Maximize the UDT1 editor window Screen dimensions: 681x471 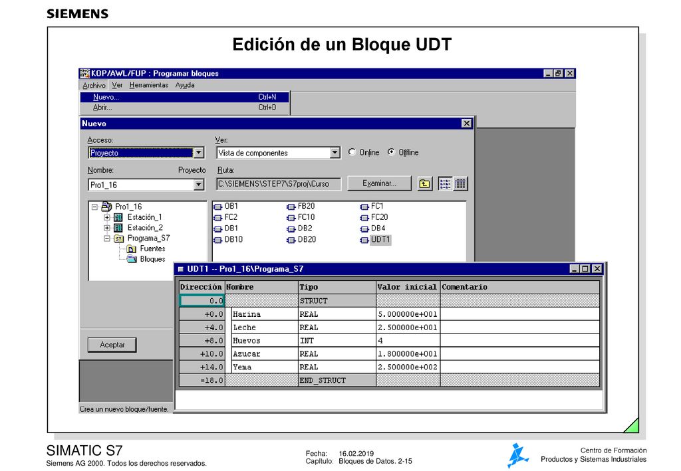(585, 269)
